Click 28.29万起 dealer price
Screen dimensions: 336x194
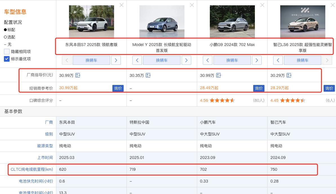279,88
